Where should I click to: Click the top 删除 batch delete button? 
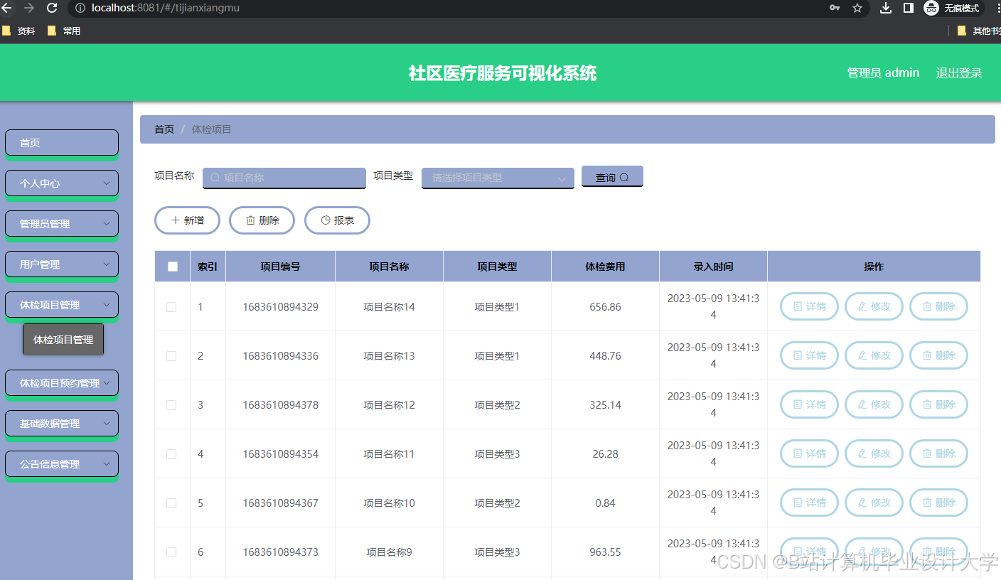pyautogui.click(x=262, y=220)
